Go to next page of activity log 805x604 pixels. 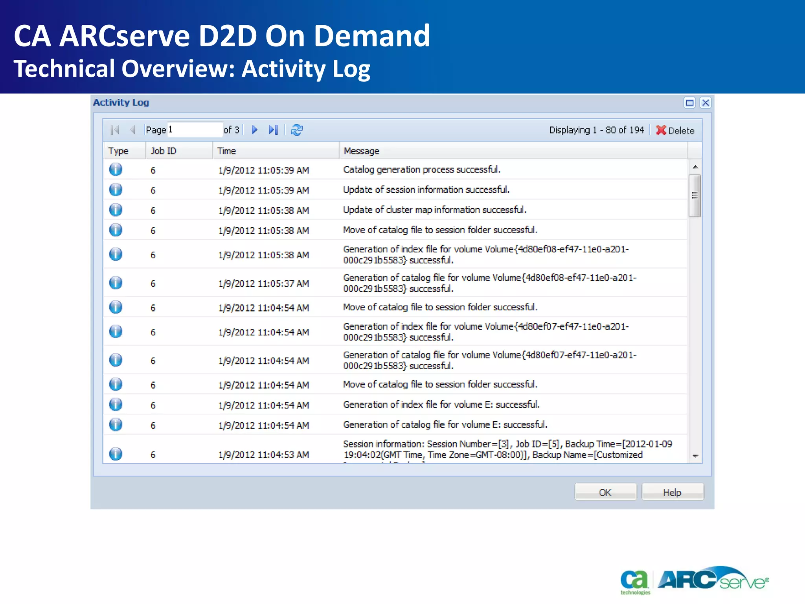[x=255, y=130]
